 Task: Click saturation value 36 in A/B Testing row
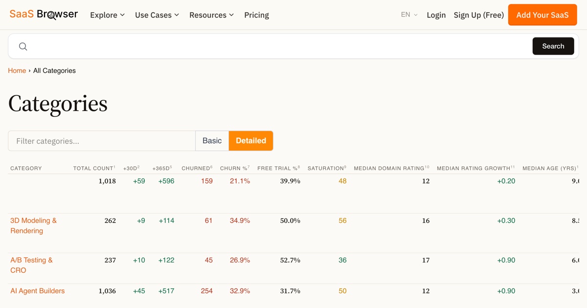click(342, 260)
